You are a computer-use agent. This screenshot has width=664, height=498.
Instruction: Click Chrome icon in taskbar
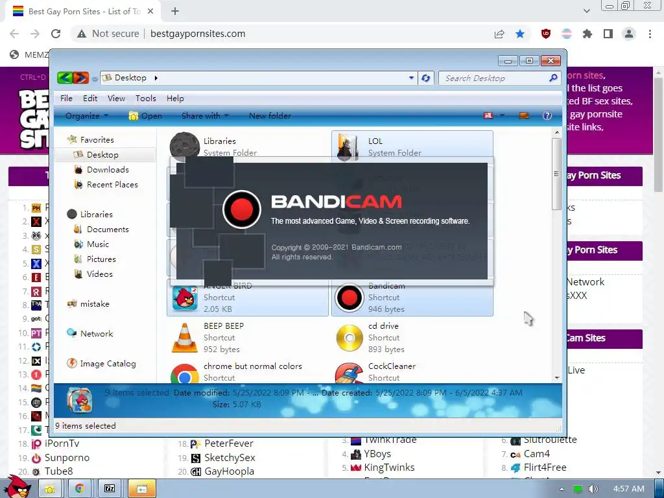tap(79, 488)
